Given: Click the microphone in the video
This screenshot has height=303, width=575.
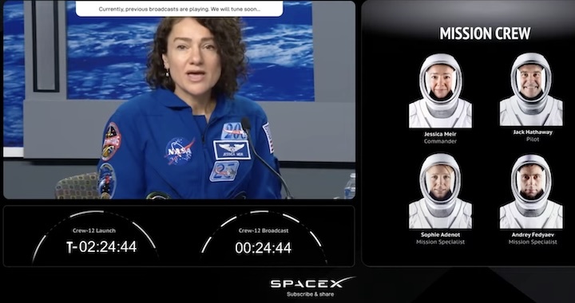Looking at the screenshot, I should click(247, 124).
